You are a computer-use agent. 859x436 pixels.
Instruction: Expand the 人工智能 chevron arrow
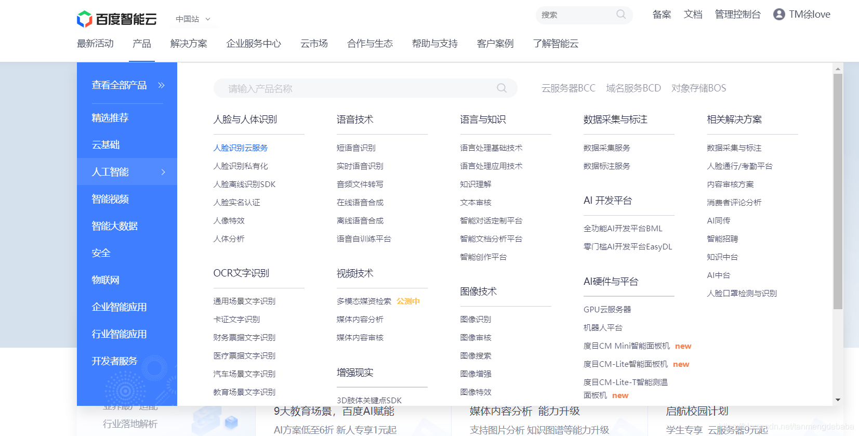(x=163, y=172)
